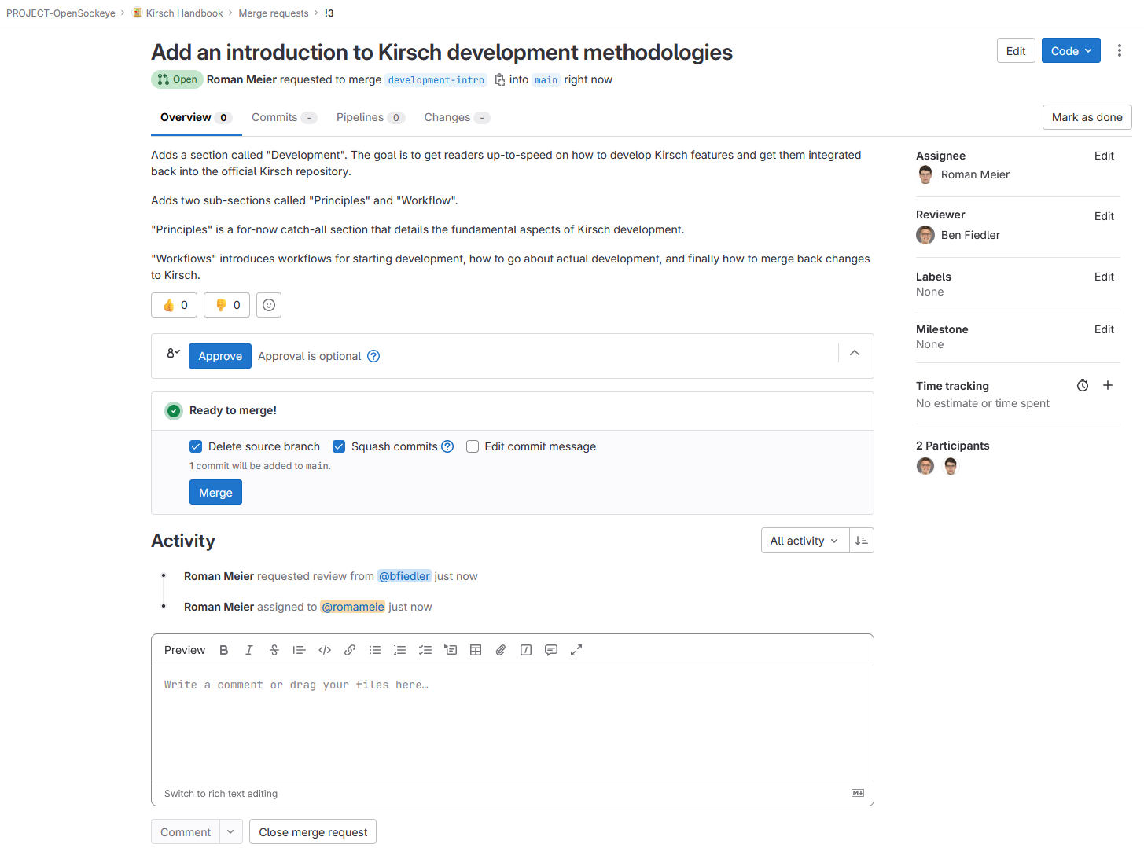Open the squash commits help icon
Viewport: 1144px width, 848px height.
click(x=447, y=446)
